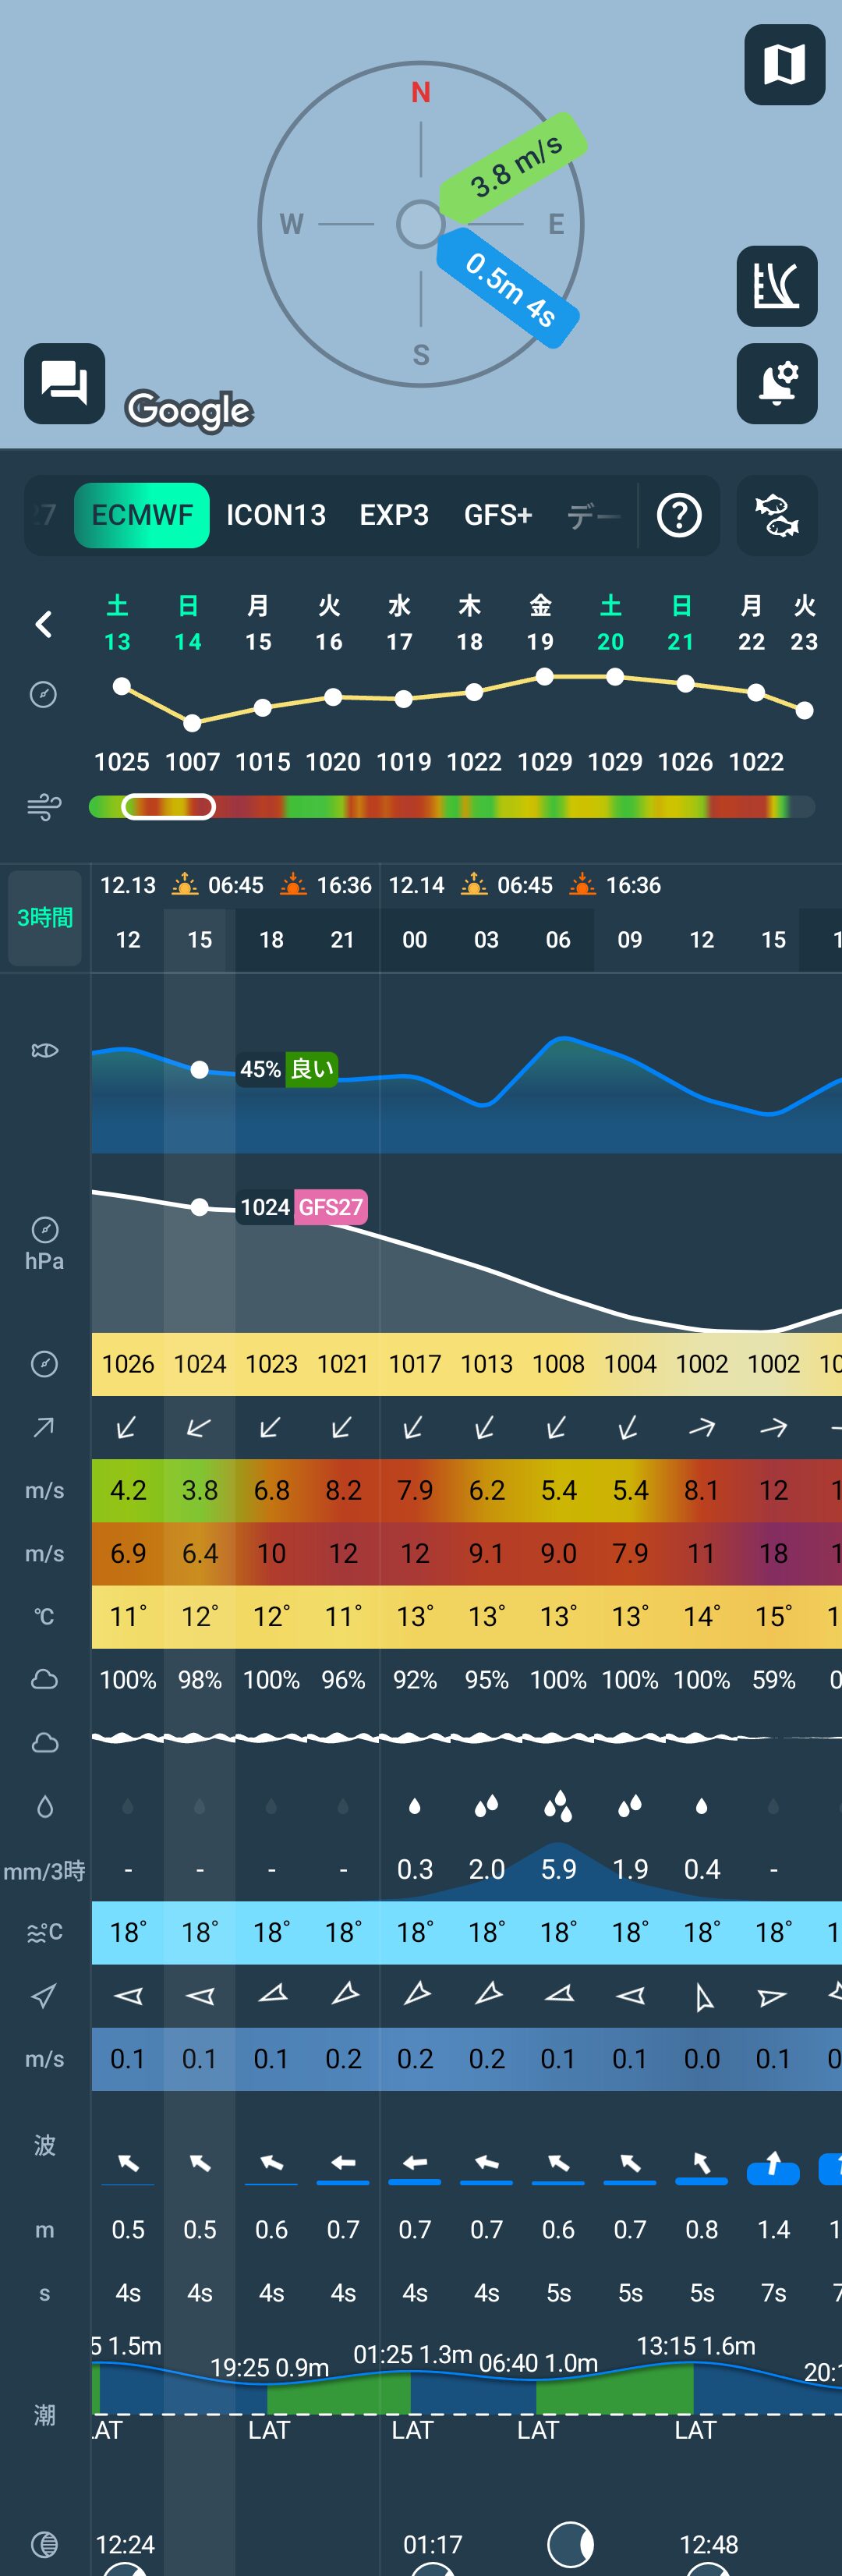Open the wind alert settings bell
Screen dimensions: 842x2576
click(776, 383)
